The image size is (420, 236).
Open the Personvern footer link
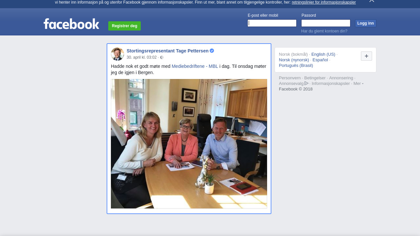(x=290, y=78)
